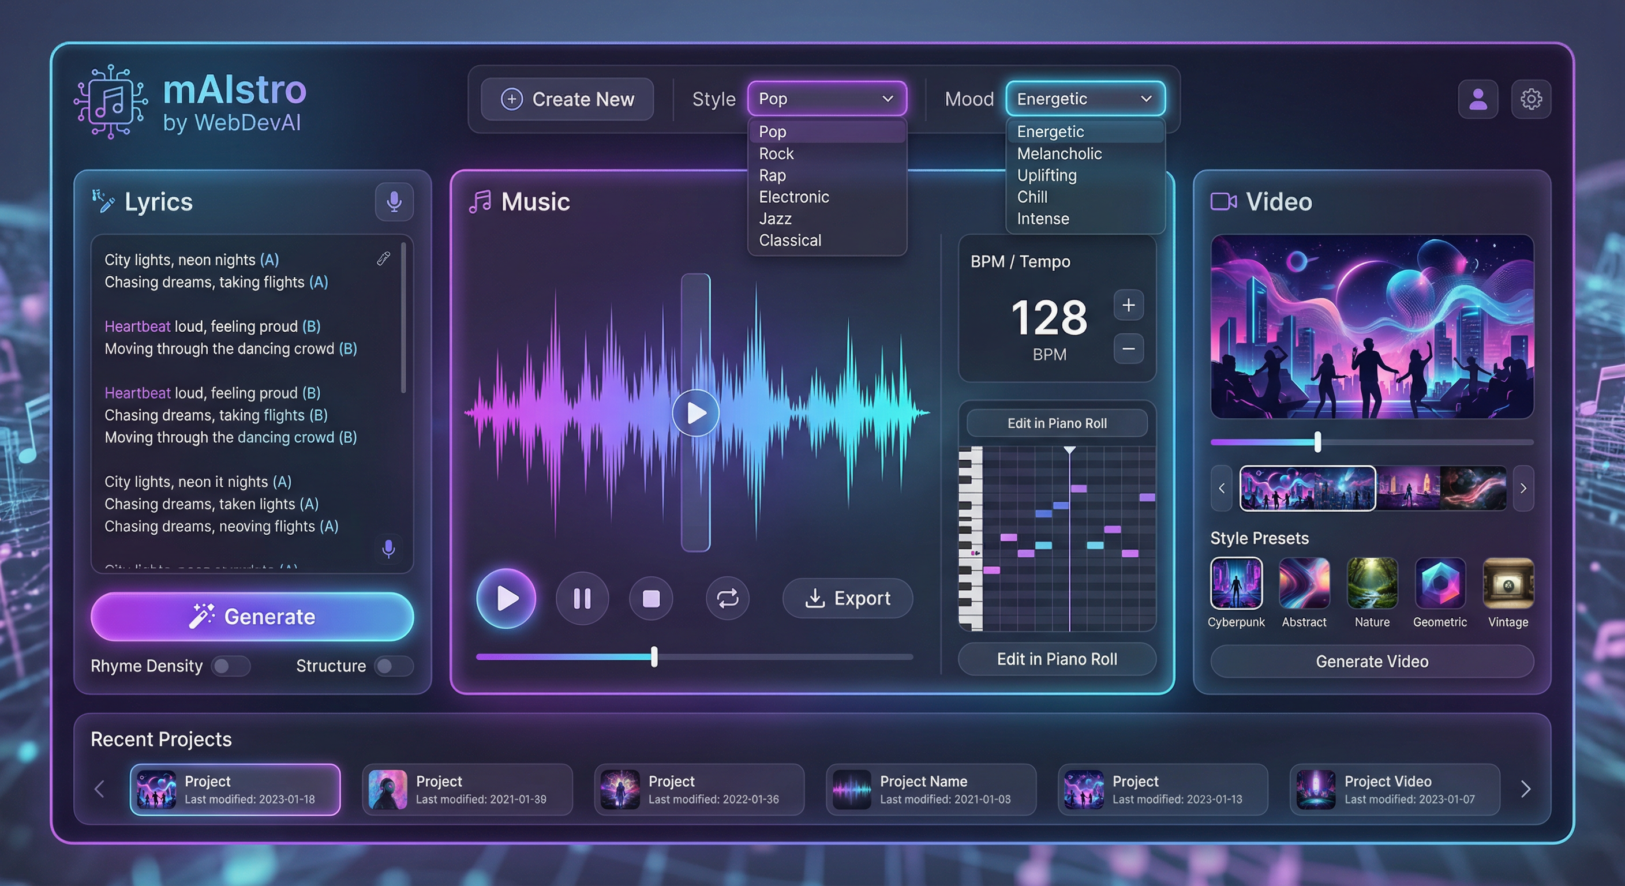This screenshot has height=886, width=1625.
Task: Toggle the Rhyme Density switch
Action: pos(231,666)
